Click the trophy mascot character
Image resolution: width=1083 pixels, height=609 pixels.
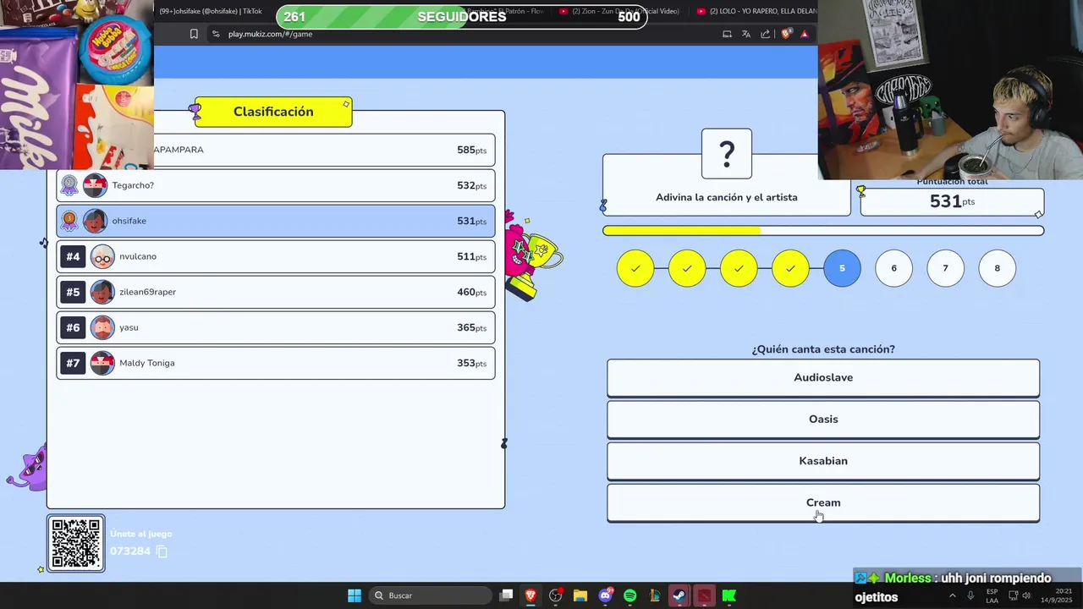click(x=531, y=256)
